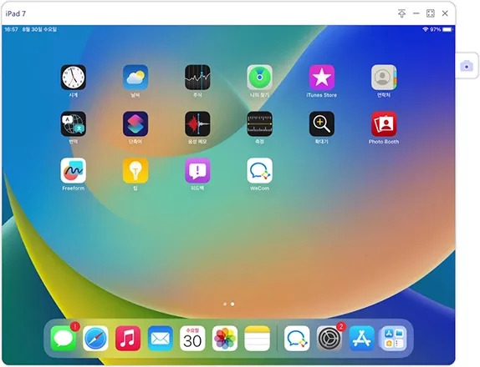
Task: Tap the Wi-Fi status icon
Action: (425, 29)
